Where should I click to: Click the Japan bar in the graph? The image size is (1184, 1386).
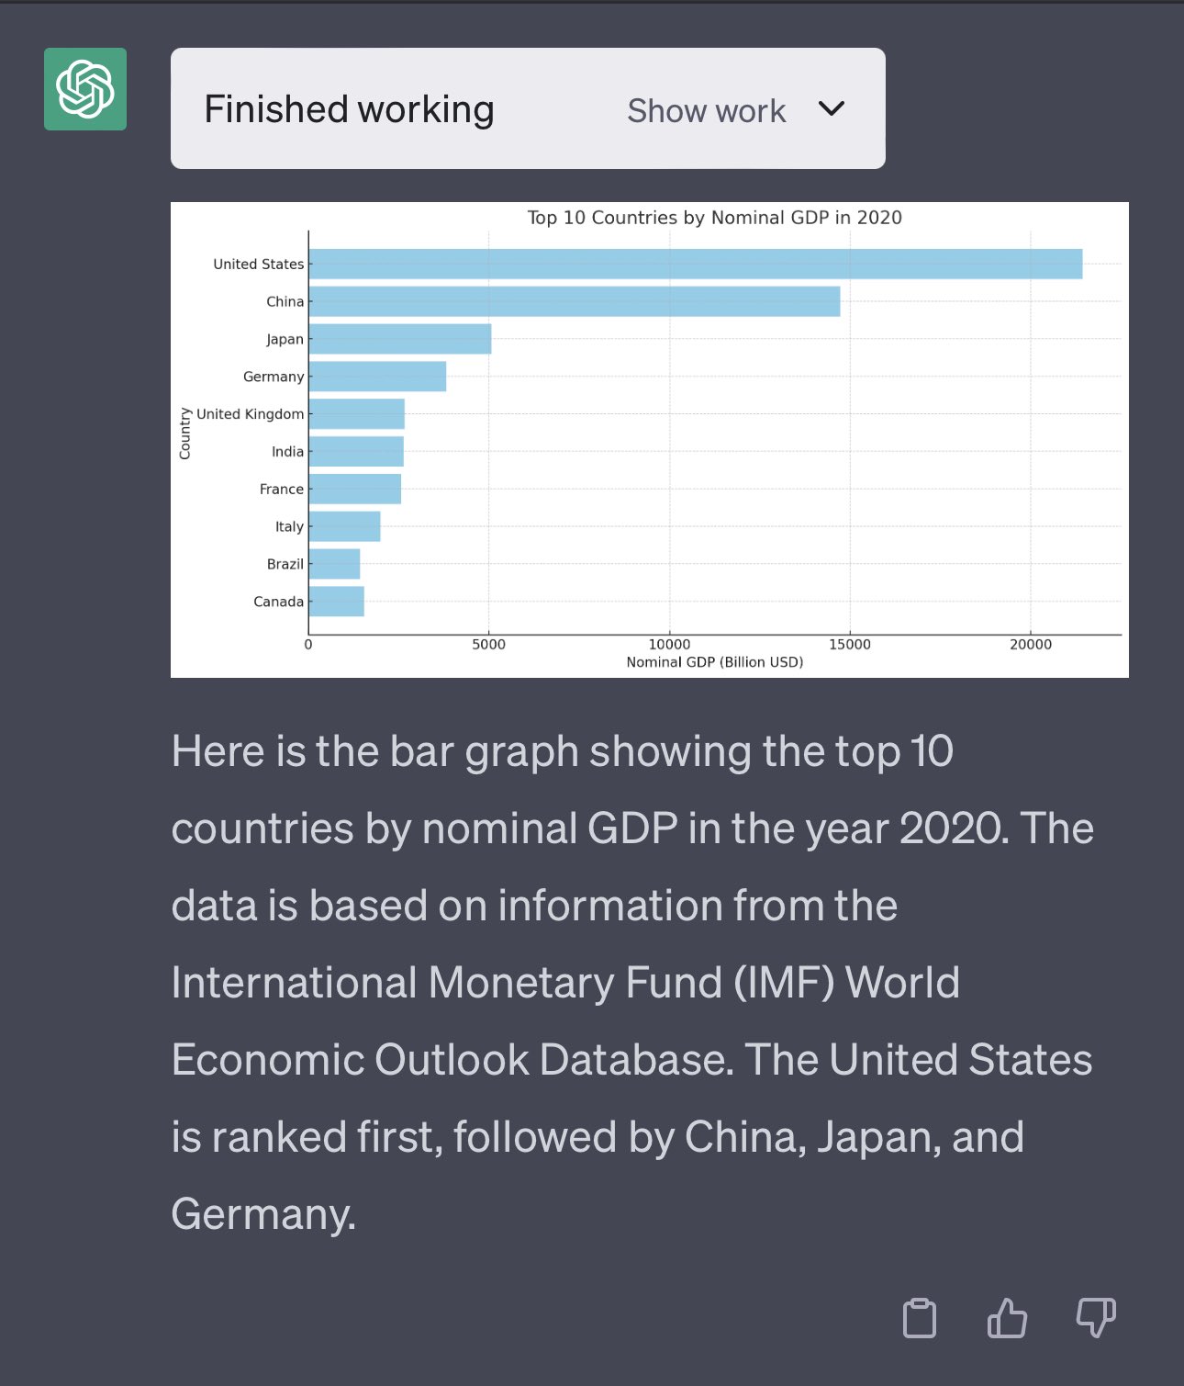[399, 339]
